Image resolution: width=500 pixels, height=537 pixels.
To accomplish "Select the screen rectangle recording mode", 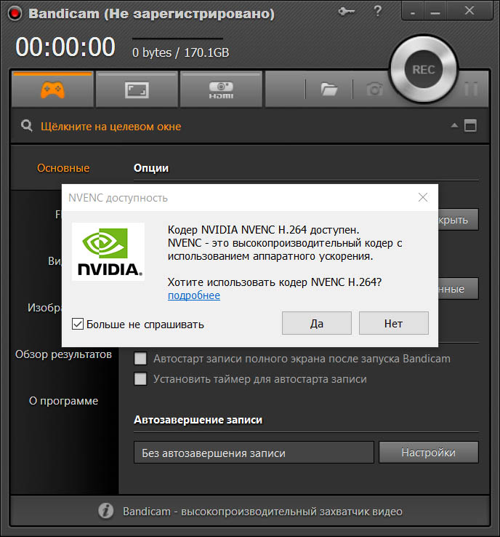I will (137, 90).
